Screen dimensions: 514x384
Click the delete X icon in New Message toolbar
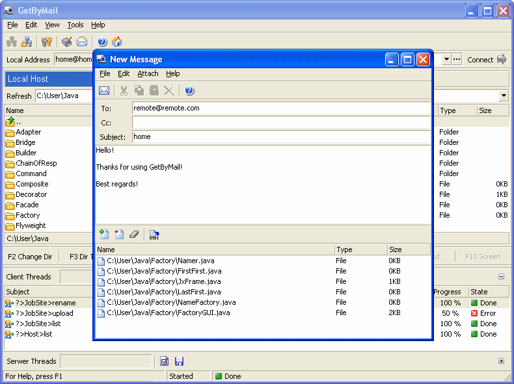(x=169, y=91)
